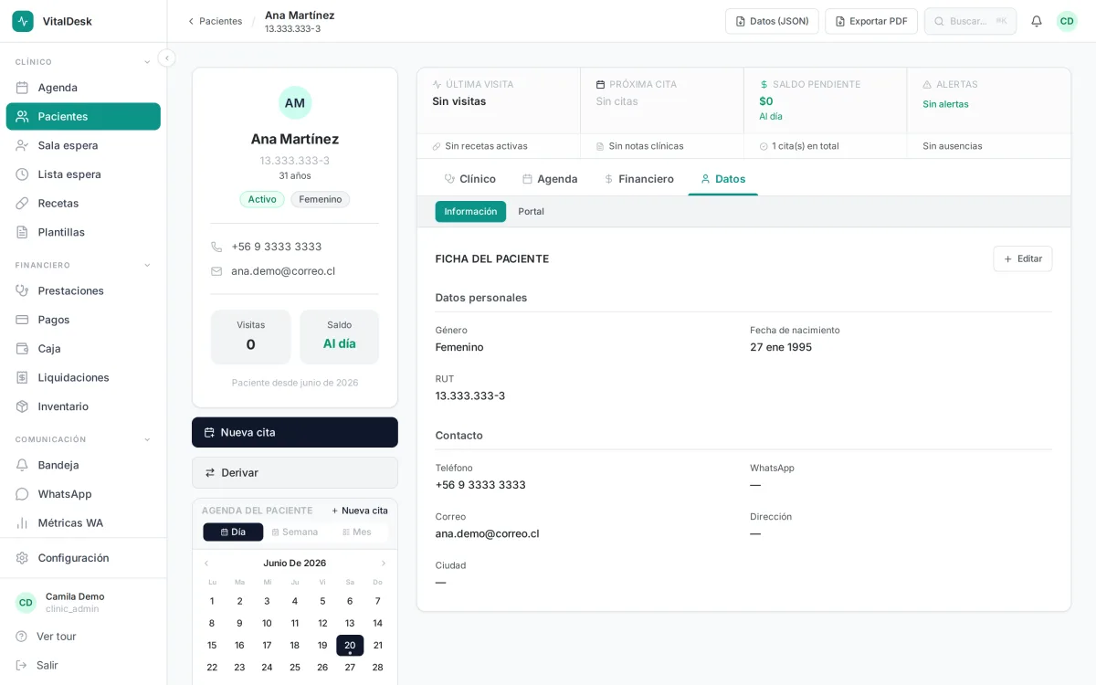Click the Activo status badge

tap(262, 199)
